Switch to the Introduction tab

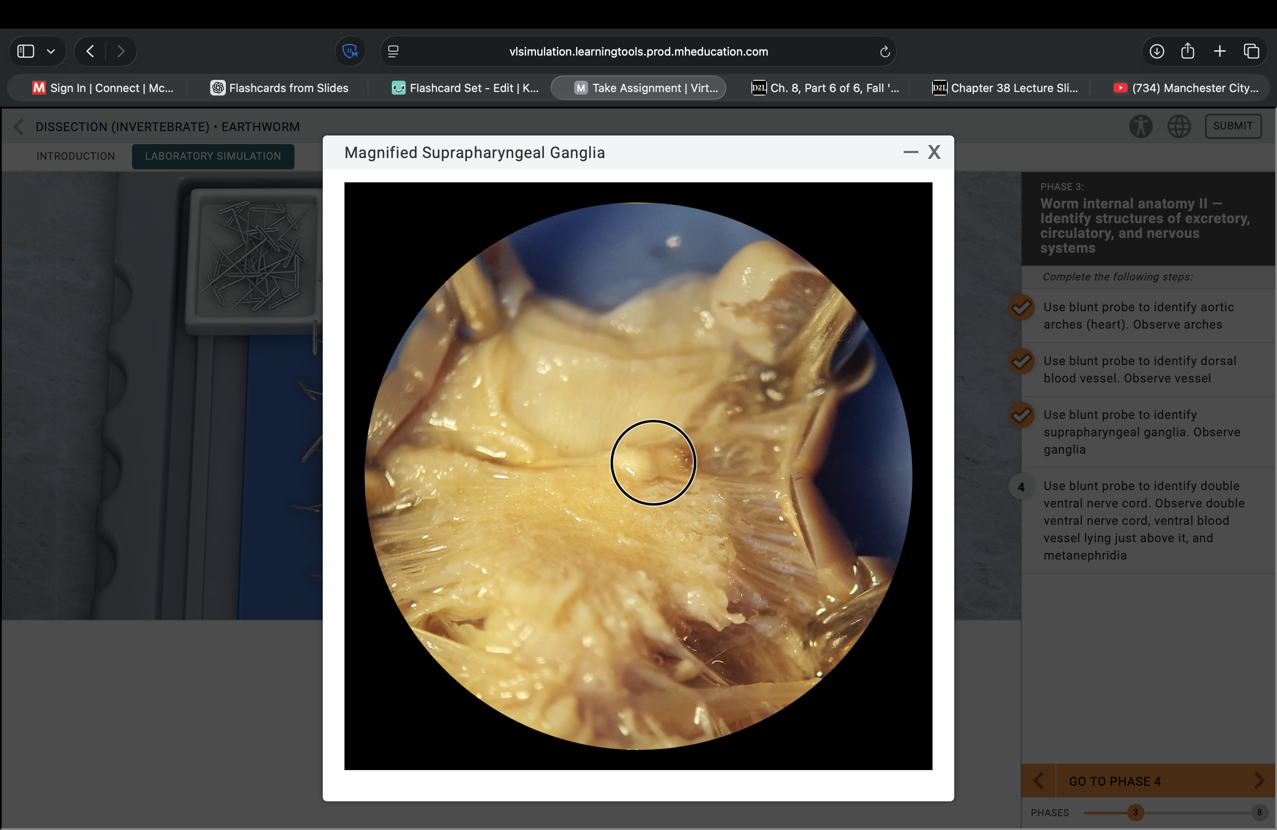pos(76,156)
